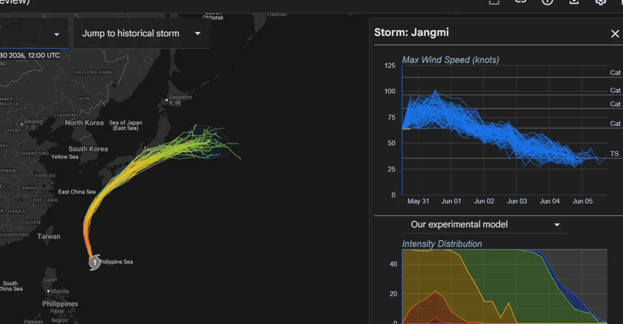This screenshot has height=324, width=623.
Task: Open settings with the gear icon
Action: (x=601, y=2)
